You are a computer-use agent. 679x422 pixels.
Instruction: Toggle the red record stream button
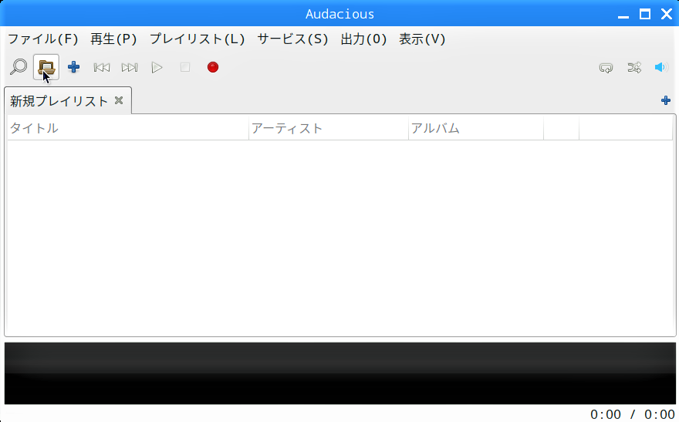[x=213, y=67]
